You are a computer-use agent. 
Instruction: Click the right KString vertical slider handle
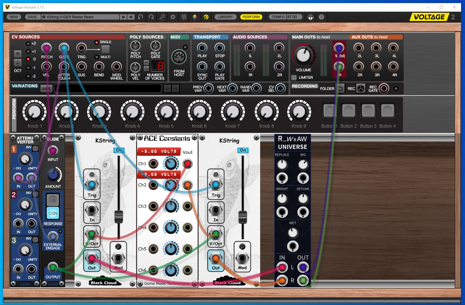click(243, 217)
